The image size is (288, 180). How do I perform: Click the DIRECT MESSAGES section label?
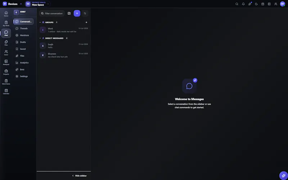point(54,38)
